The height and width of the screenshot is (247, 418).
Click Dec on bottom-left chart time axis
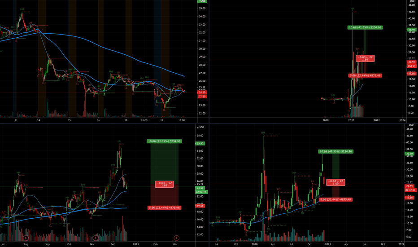pos(113,244)
